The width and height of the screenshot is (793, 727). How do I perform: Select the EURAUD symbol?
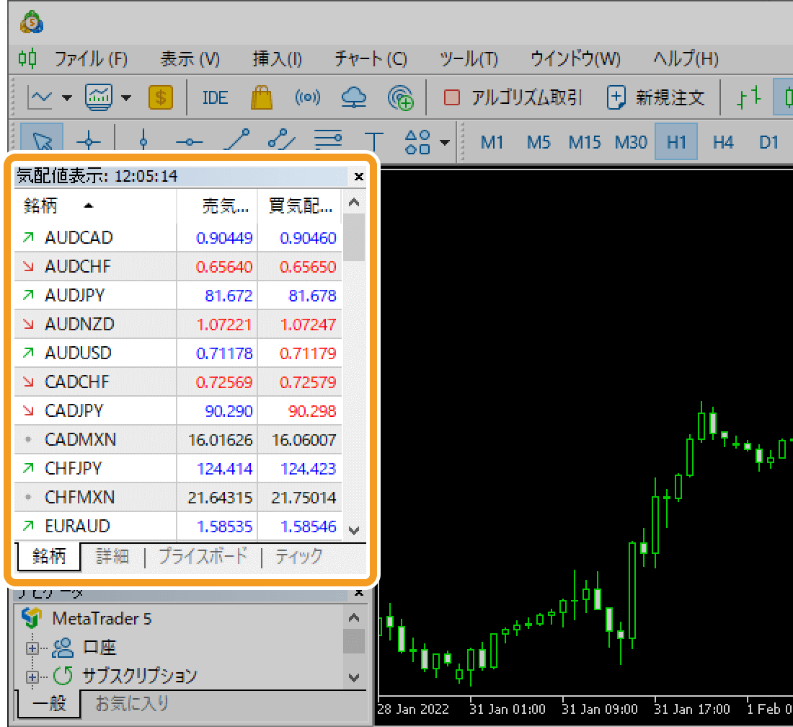coord(77,526)
